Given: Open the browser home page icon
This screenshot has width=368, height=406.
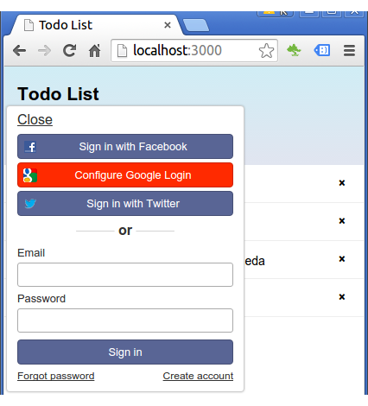Looking at the screenshot, I should pyautogui.click(x=94, y=51).
